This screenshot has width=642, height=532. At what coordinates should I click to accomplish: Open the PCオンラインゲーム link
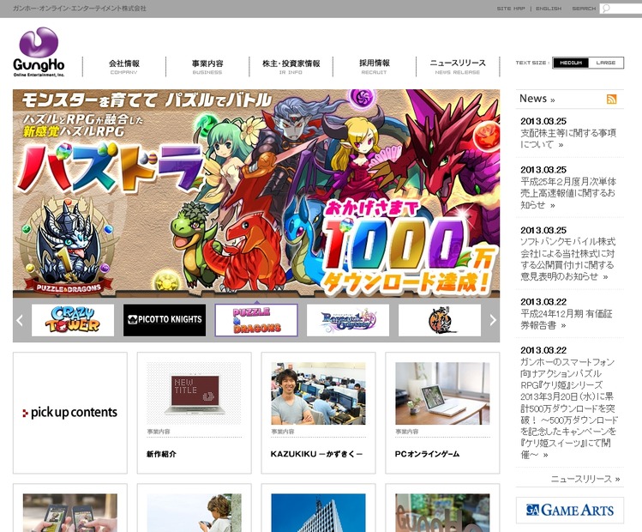pos(427,454)
